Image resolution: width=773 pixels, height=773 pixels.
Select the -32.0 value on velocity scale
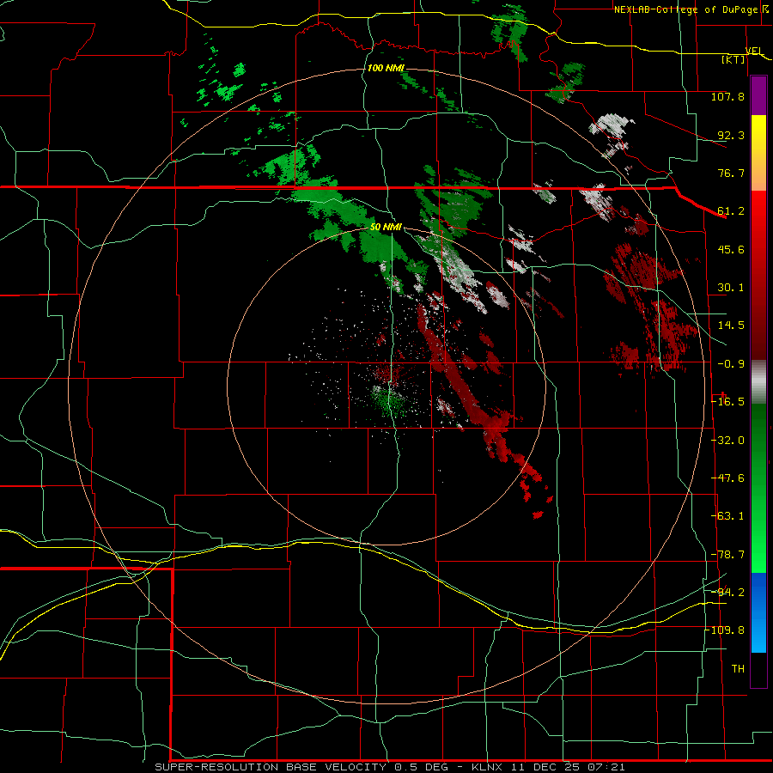(x=727, y=441)
